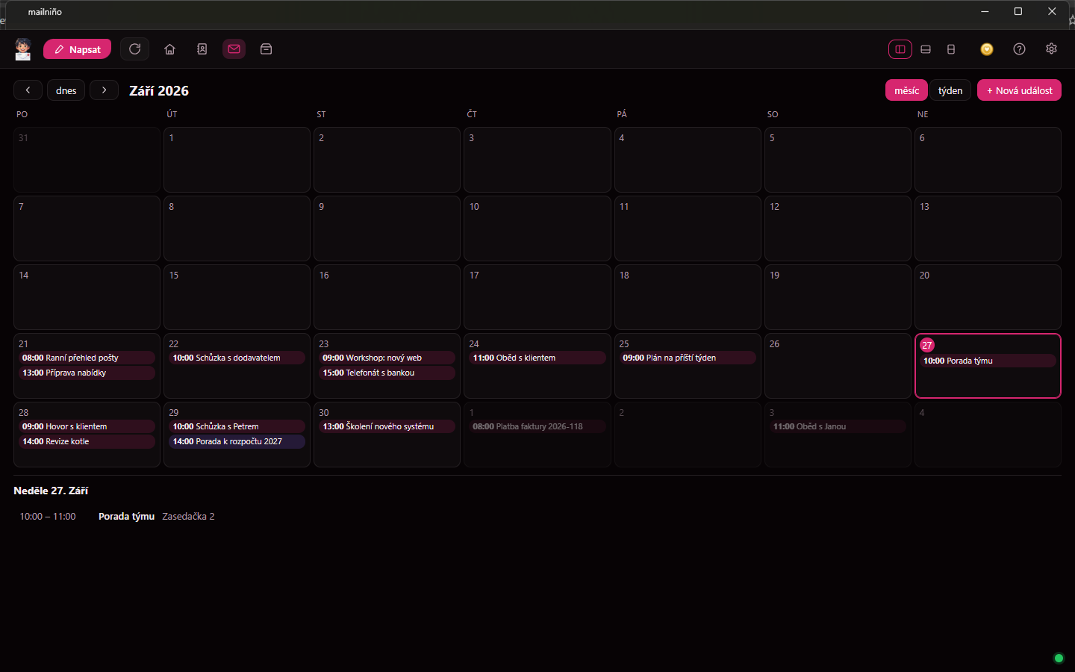Switch to the měsíc view
Viewport: 1075px width, 672px height.
point(906,90)
